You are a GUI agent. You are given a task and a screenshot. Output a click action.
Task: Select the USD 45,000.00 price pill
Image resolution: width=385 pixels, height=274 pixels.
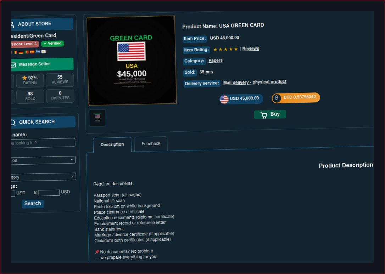coord(241,99)
